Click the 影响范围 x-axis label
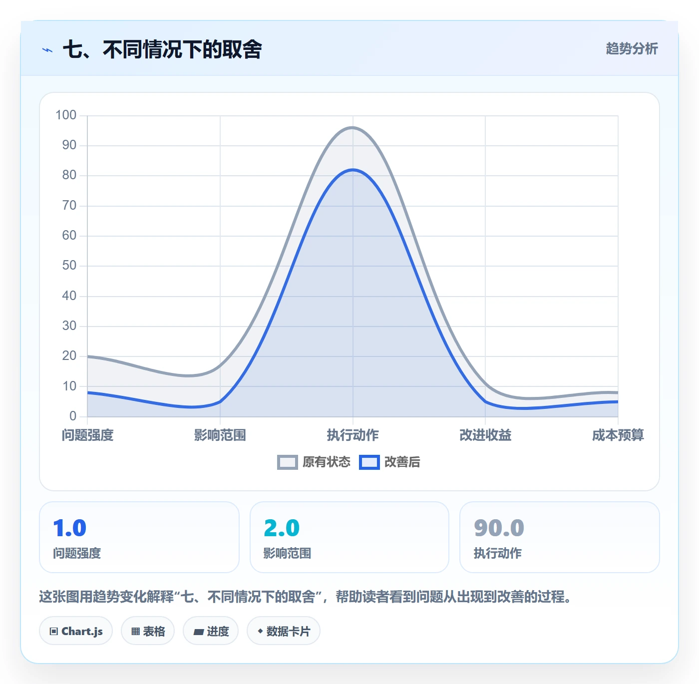The height and width of the screenshot is (684, 699). (x=220, y=435)
